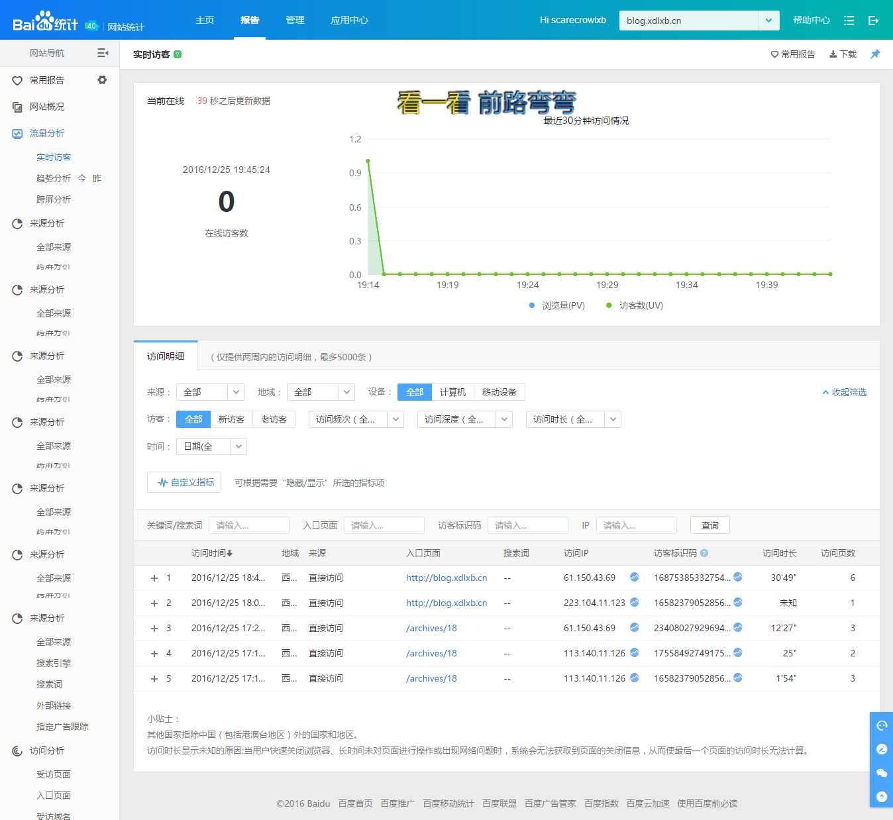Toggle 访客数(UV) chart legend

pos(635,305)
